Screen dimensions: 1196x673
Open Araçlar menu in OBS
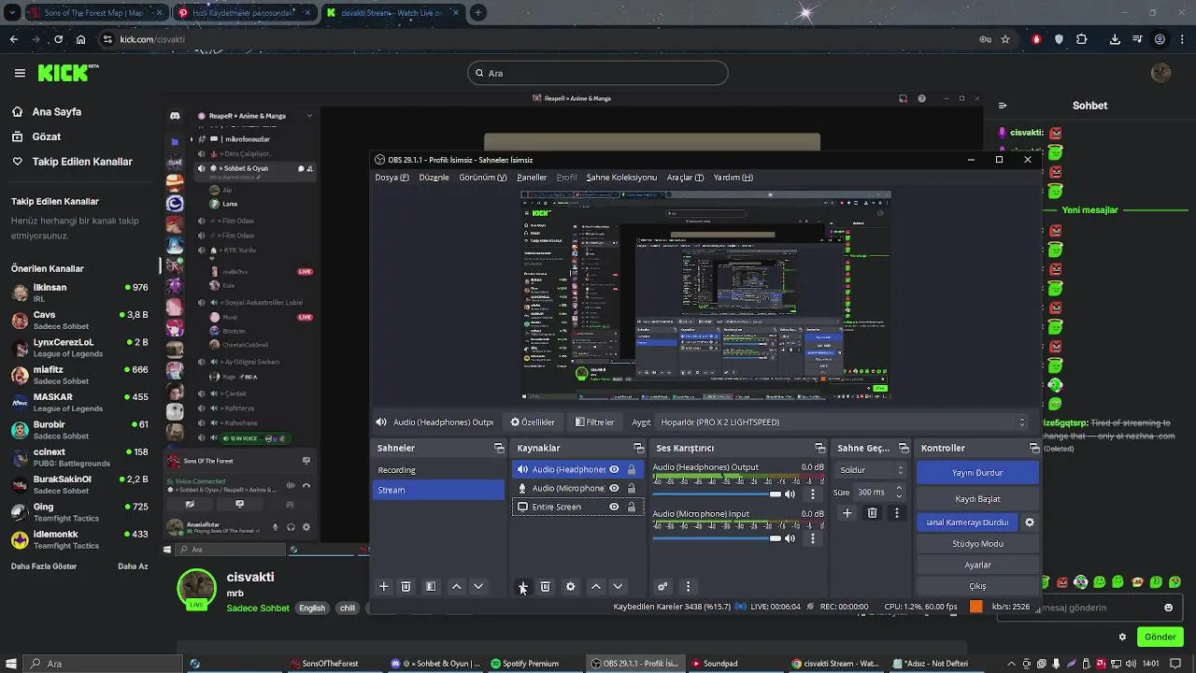click(x=685, y=177)
